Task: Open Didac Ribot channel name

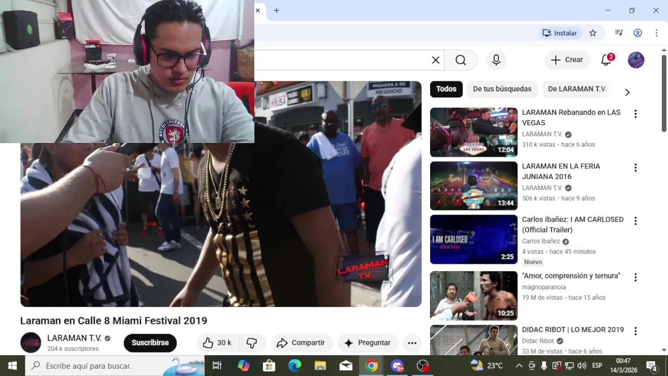Action: point(538,341)
